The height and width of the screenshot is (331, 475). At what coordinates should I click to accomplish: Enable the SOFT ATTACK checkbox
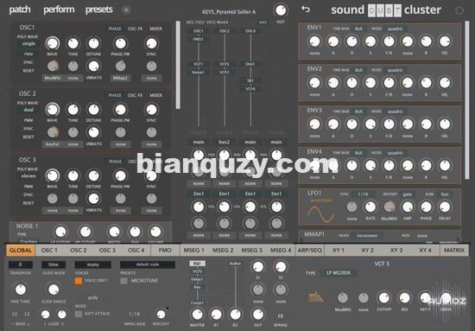79,314
